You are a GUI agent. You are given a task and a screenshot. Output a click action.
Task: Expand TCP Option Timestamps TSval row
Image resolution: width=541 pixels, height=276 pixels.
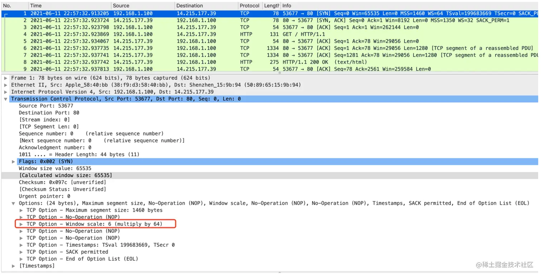21,245
